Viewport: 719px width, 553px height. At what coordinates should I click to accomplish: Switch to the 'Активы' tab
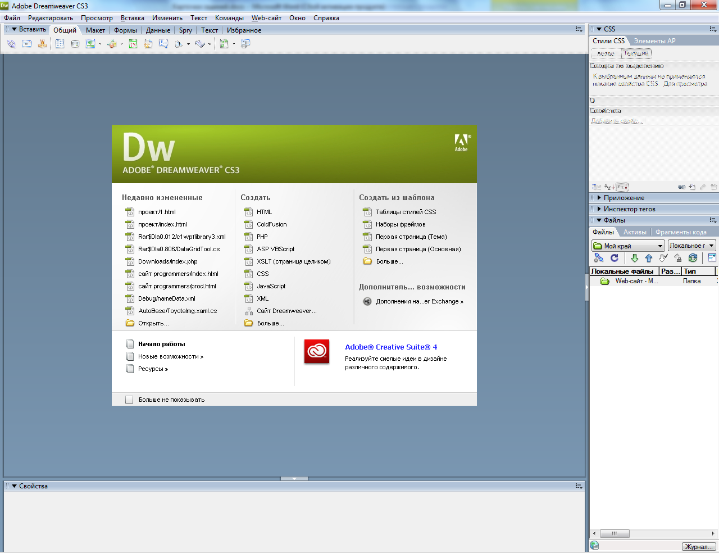tap(635, 232)
